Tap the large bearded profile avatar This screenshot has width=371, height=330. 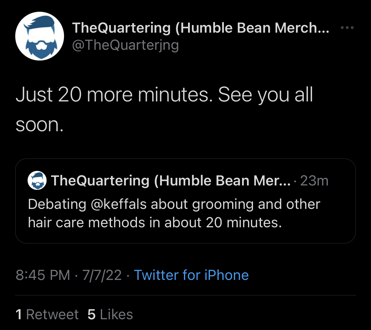40,36
